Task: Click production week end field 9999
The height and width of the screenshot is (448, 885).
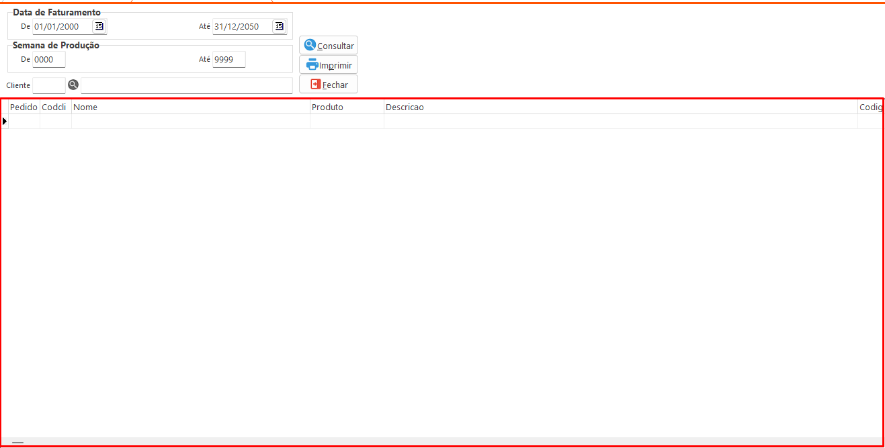Action: [x=228, y=60]
